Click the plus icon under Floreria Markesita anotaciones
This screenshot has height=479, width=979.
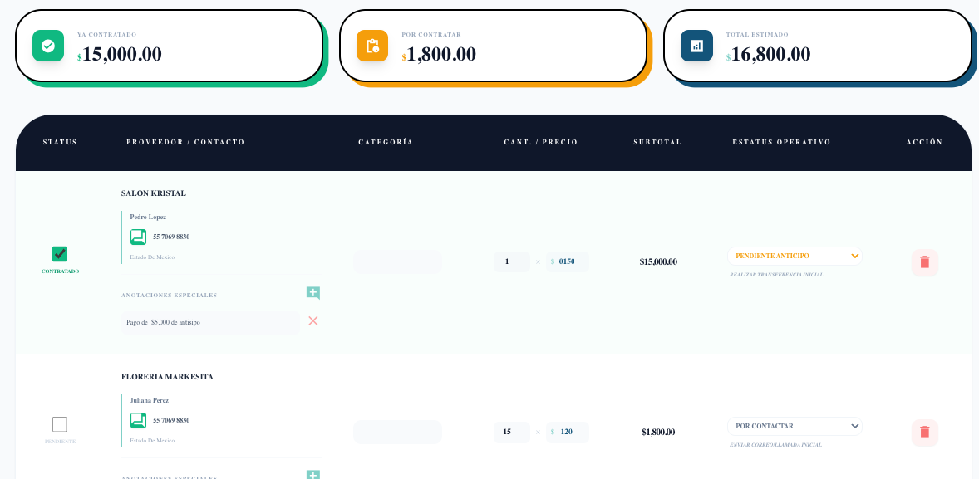(x=313, y=475)
